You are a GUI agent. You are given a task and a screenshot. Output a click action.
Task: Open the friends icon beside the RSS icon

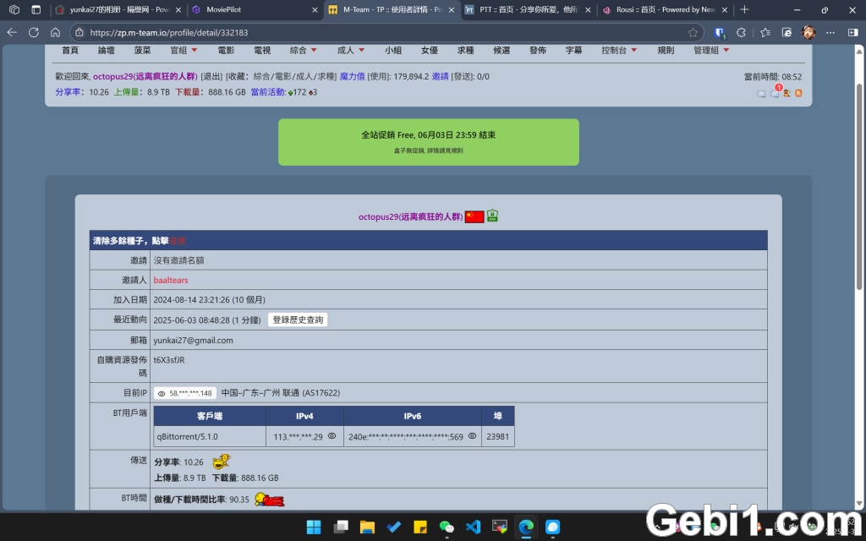point(787,93)
